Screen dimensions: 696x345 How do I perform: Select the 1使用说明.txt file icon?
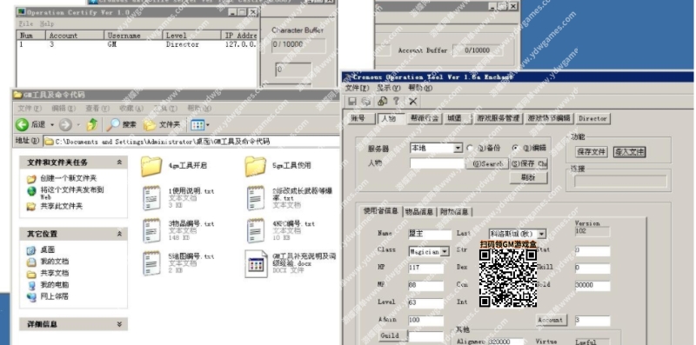[x=151, y=198]
